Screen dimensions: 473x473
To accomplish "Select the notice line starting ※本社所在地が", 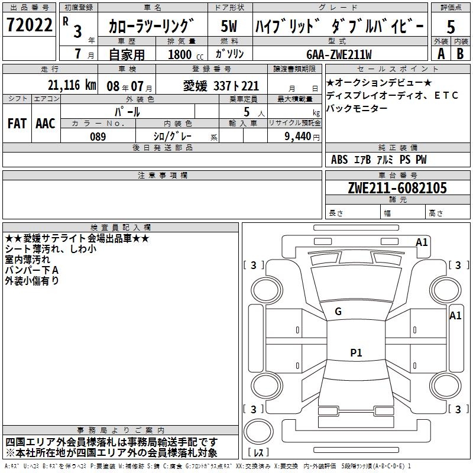I will coord(111,453).
